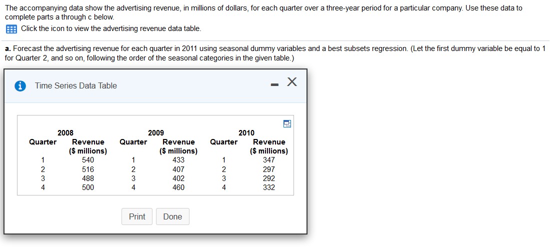Select 2010 Q2 revenue value 297
This screenshot has height=247, width=550.
pyautogui.click(x=269, y=169)
